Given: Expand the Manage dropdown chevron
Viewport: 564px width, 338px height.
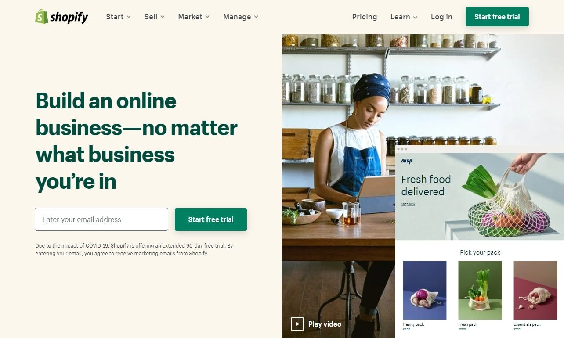Looking at the screenshot, I should (256, 17).
